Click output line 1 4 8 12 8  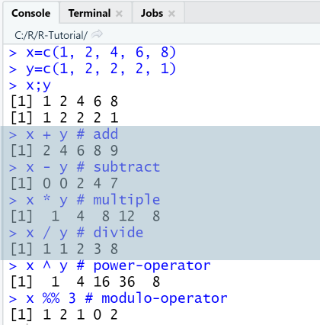click(85, 216)
